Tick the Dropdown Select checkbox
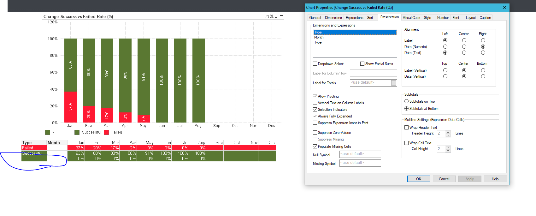 (315, 64)
